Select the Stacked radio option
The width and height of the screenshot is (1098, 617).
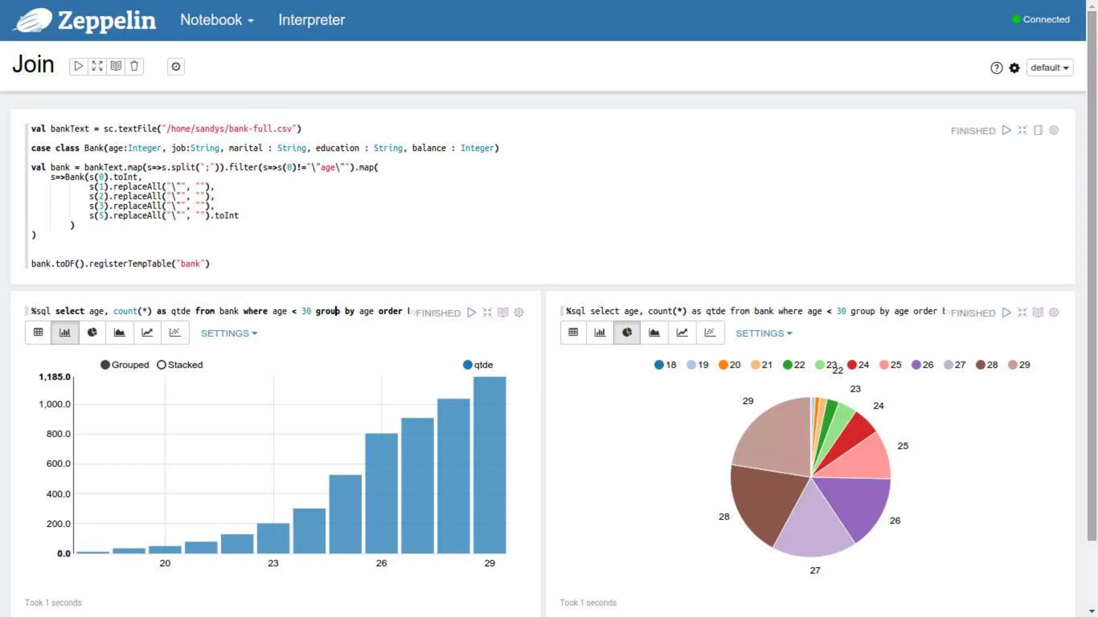tap(161, 365)
